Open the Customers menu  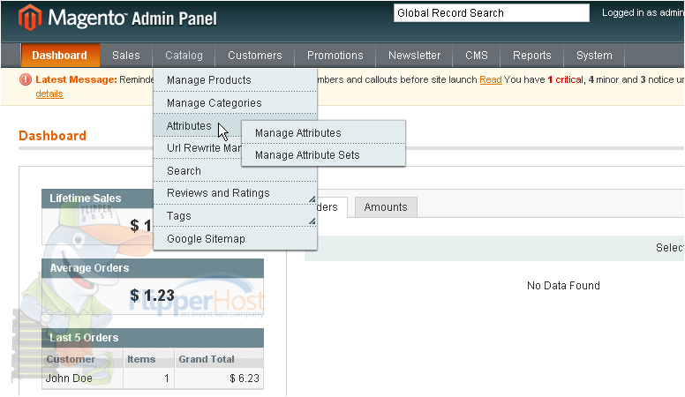pos(255,56)
